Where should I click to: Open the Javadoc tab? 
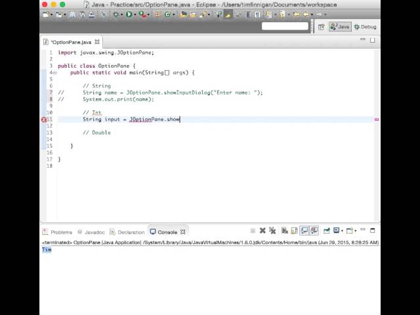click(91, 232)
